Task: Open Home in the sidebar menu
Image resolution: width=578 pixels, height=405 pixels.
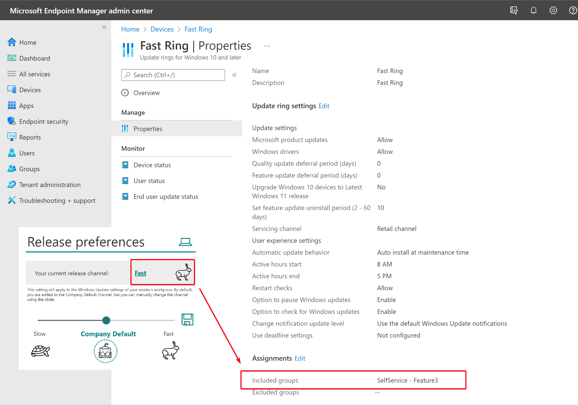Action: tap(28, 42)
